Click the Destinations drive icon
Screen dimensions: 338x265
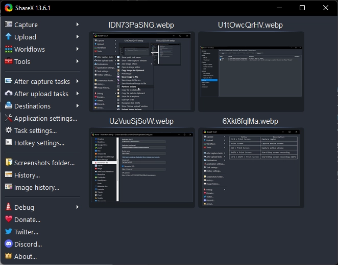8,105
